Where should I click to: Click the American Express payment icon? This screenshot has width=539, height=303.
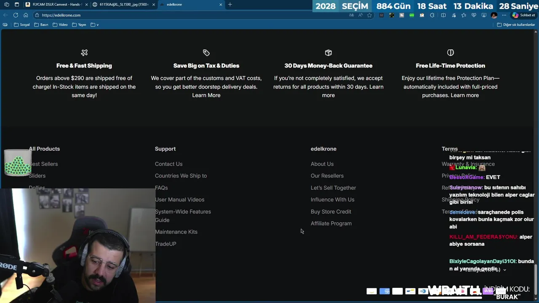tap(384, 291)
